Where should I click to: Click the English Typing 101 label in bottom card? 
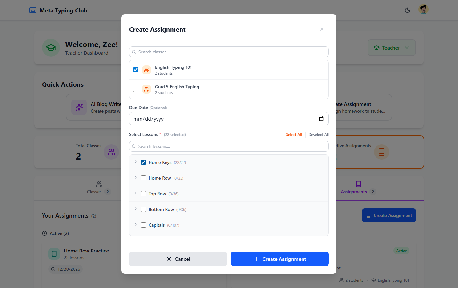(393, 280)
